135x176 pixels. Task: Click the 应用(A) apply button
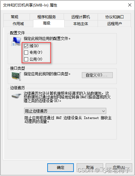pyautogui.click(x=119, y=168)
